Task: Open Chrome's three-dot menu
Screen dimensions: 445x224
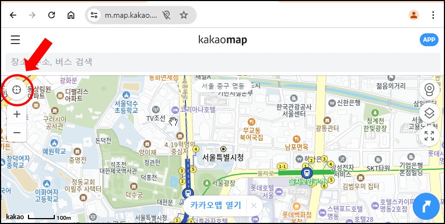Action: (433, 15)
